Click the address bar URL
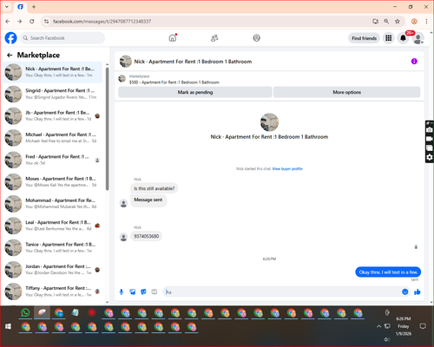 102,22
